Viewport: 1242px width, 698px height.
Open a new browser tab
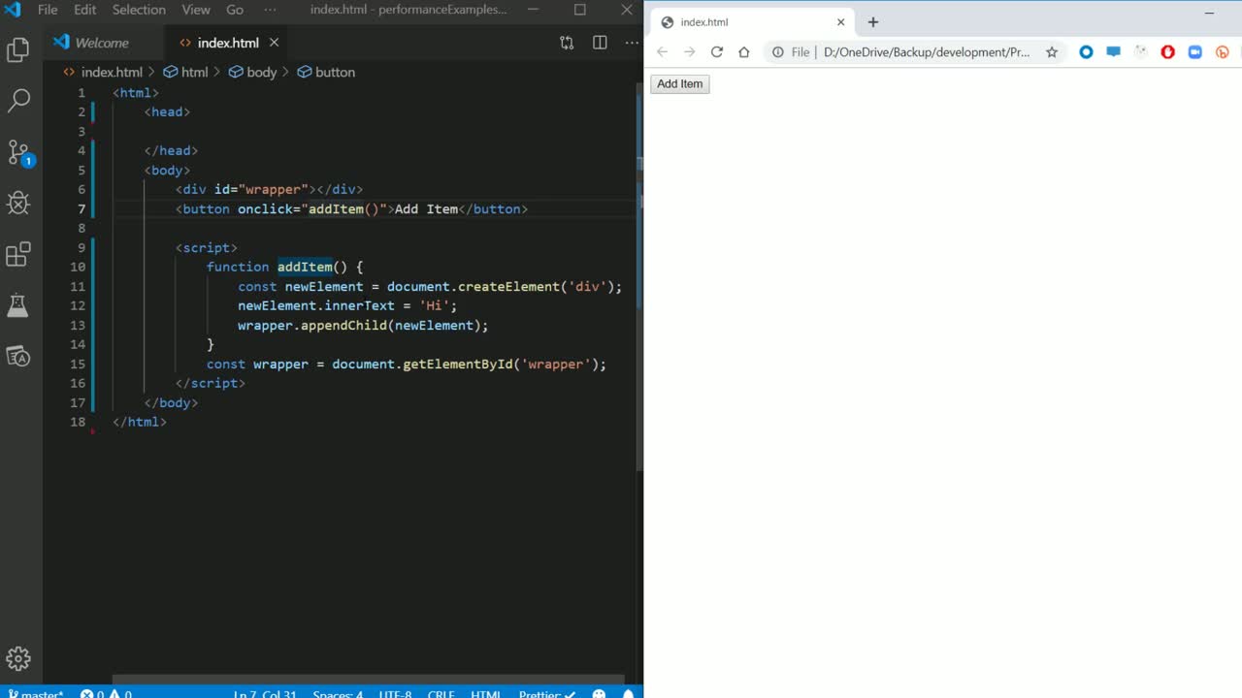pyautogui.click(x=872, y=22)
